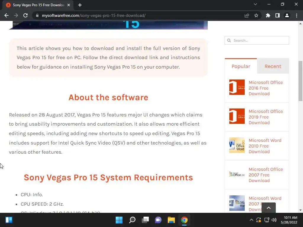Viewport: 303px width, 227px height.
Task: Switch to the Recent tab
Action: click(x=273, y=66)
